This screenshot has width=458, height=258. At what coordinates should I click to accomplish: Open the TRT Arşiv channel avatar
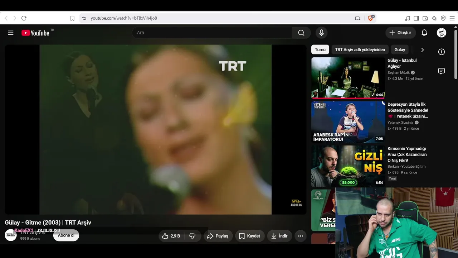[x=11, y=235]
